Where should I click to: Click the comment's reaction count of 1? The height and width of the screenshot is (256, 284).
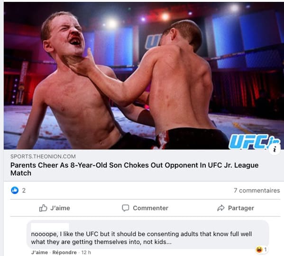266,250
